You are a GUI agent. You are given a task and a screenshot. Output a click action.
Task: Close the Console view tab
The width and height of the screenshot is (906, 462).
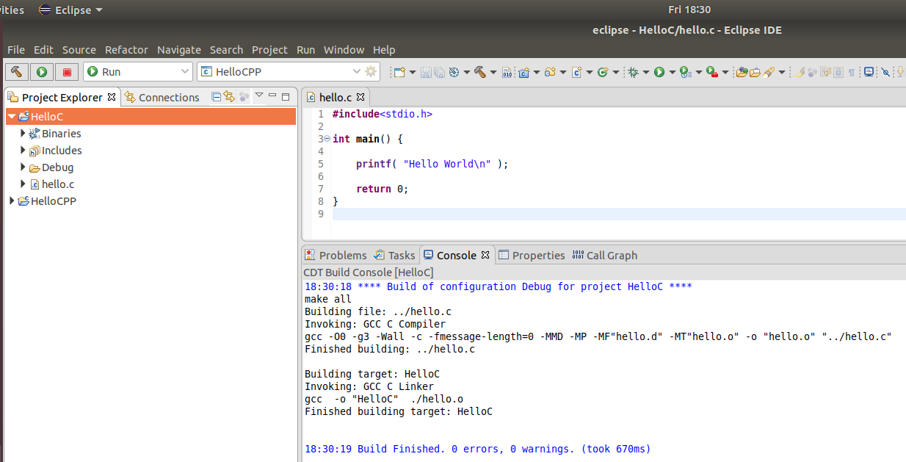click(485, 255)
